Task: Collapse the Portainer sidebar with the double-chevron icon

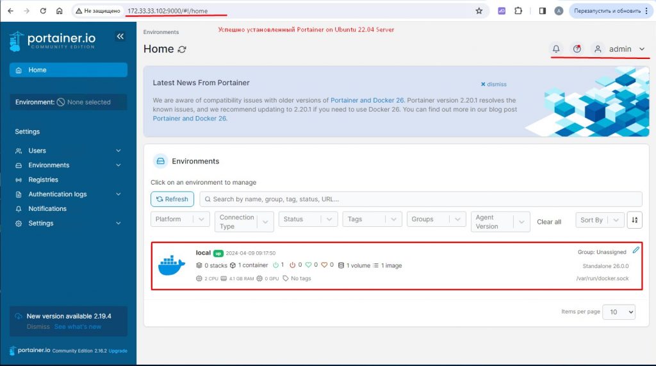Action: click(x=120, y=37)
